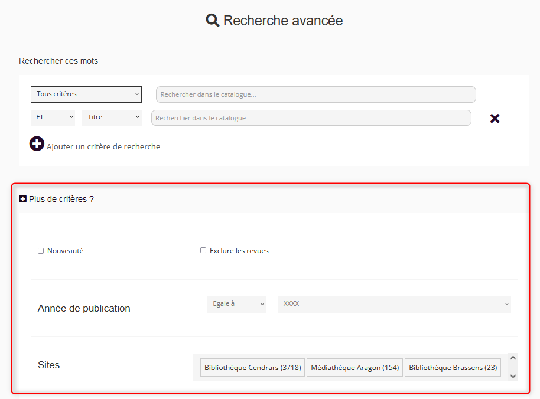Collapse the Plus de critères ? section label

(x=61, y=199)
